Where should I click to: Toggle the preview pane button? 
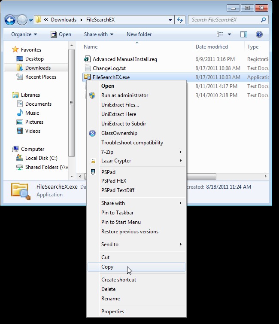[244, 34]
